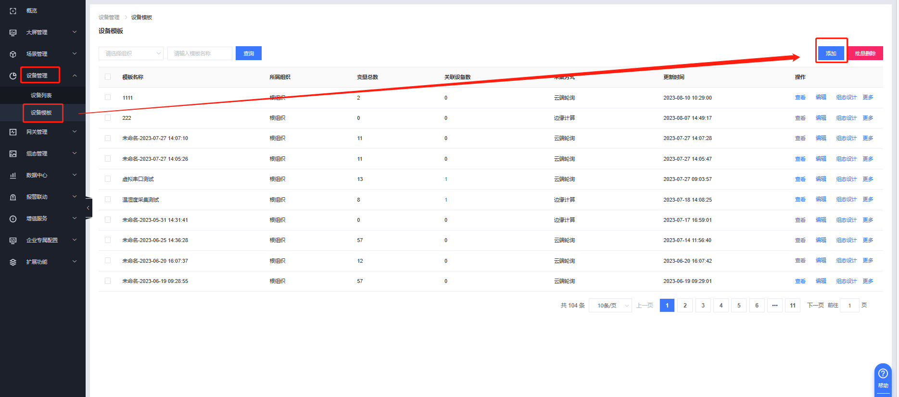Expand the 组态管理 menu chevron

click(x=75, y=154)
